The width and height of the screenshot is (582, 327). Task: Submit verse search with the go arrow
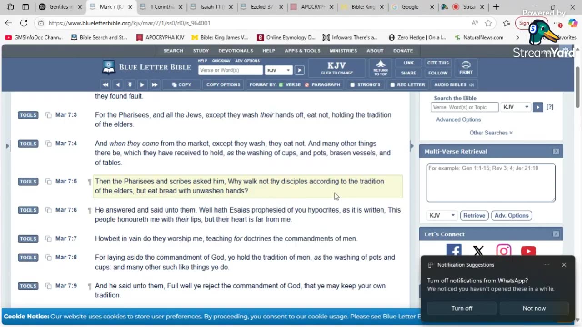click(299, 70)
